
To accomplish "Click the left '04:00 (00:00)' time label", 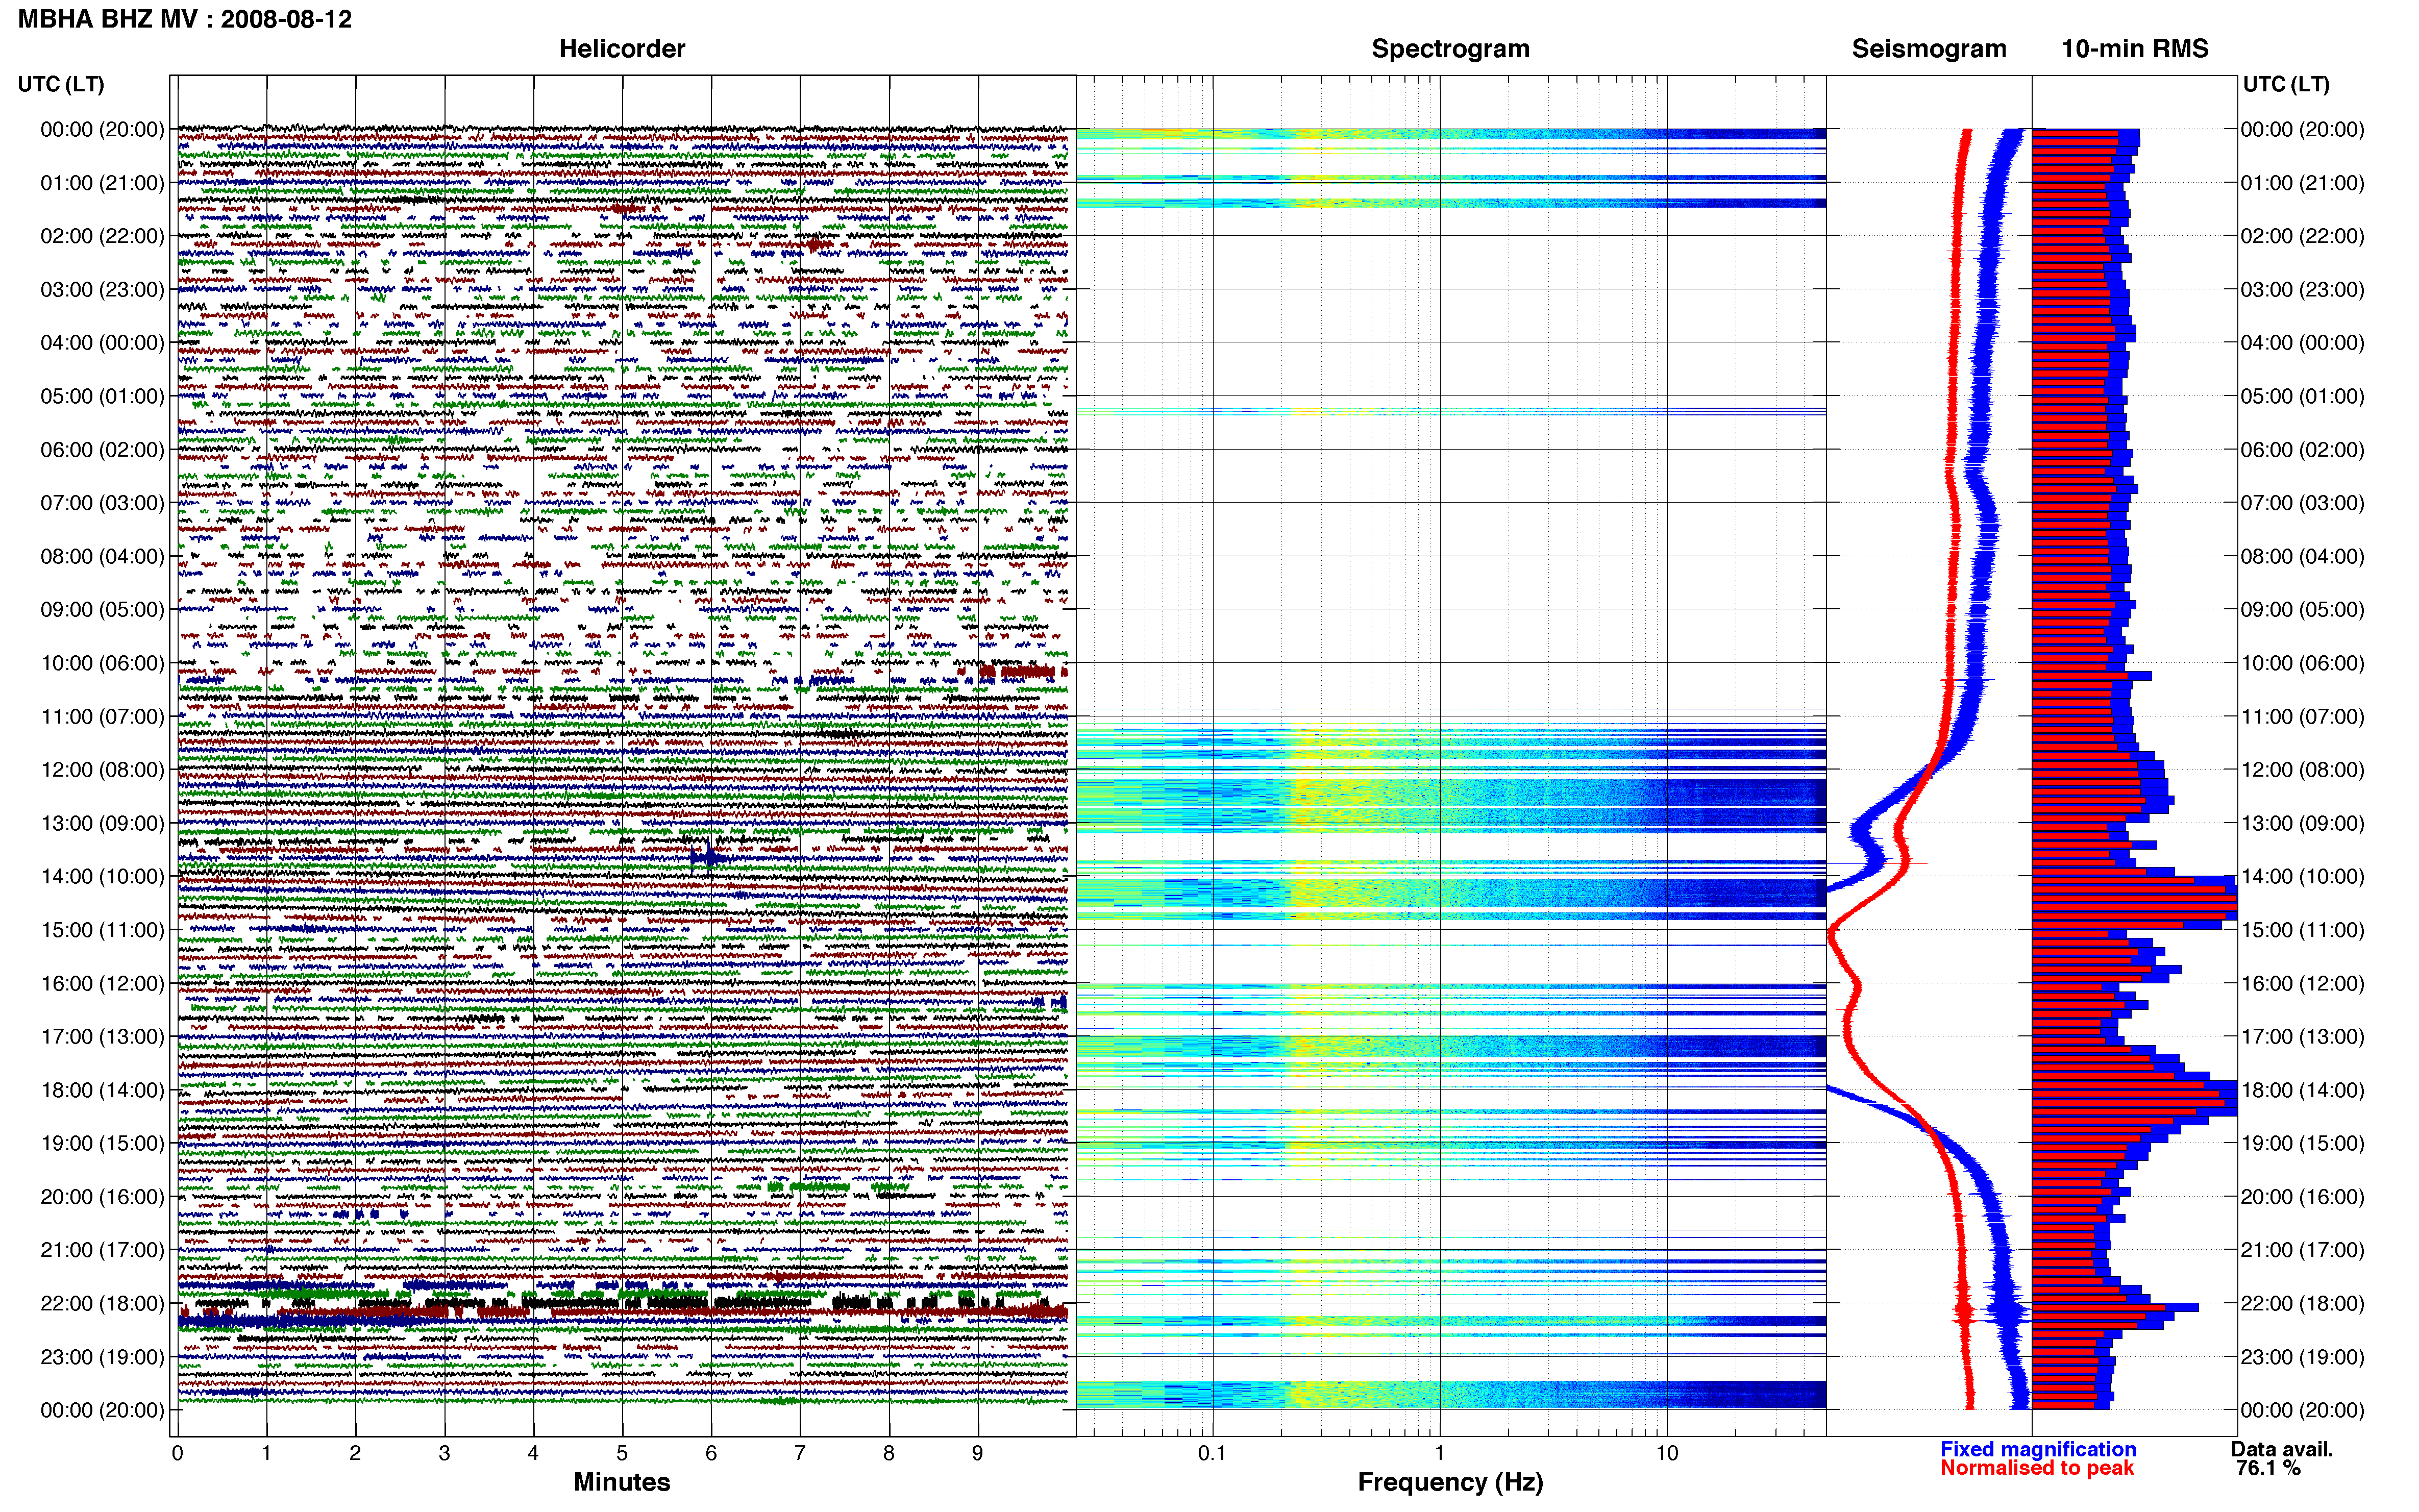I will click(102, 343).
